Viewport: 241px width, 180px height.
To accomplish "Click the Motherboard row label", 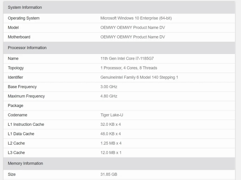I will coord(19,37).
